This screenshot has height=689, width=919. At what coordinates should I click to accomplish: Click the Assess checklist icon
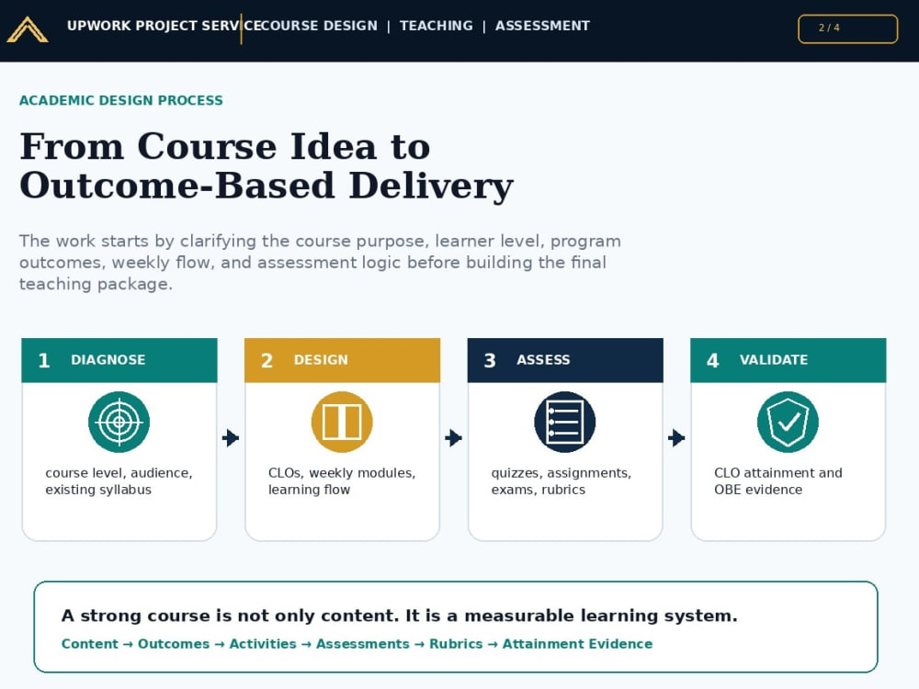(565, 422)
